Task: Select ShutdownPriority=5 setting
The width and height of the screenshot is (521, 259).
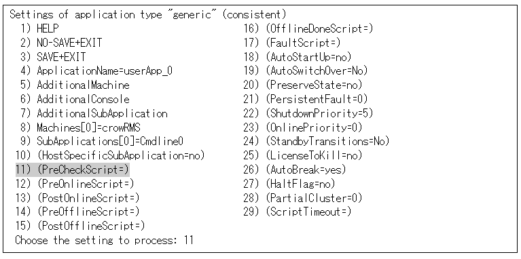Action: [308, 113]
